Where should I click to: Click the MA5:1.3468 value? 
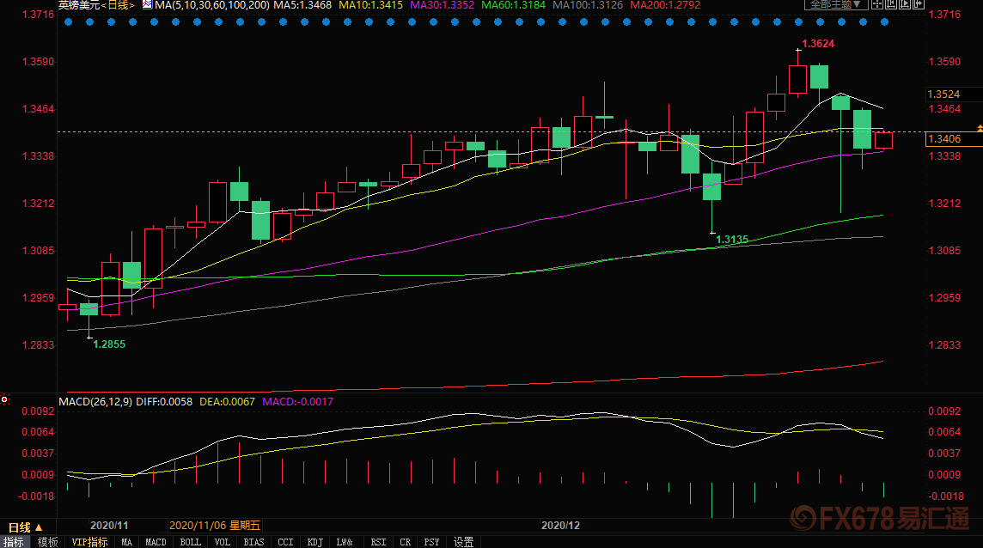click(302, 5)
